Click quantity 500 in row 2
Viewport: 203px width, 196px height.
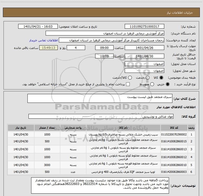(x=47, y=141)
